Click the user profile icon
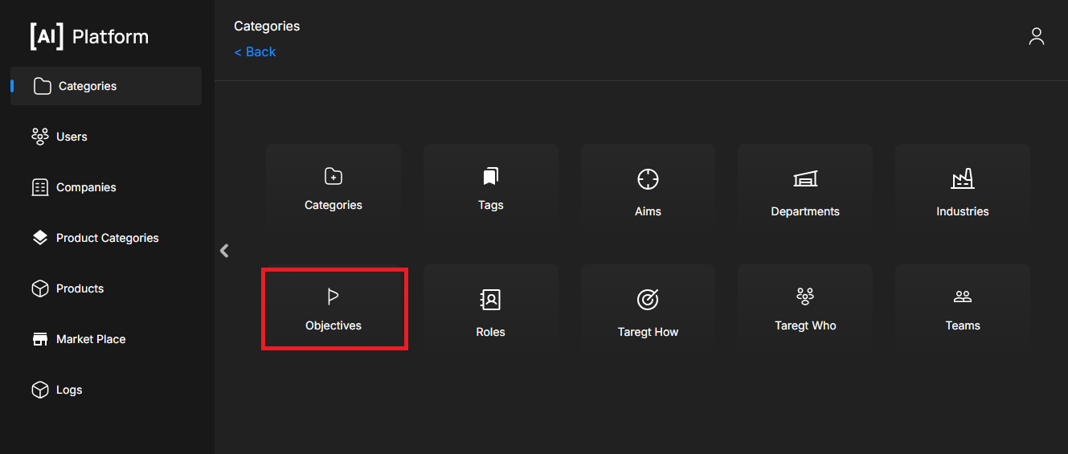This screenshot has width=1068, height=454. tap(1036, 36)
